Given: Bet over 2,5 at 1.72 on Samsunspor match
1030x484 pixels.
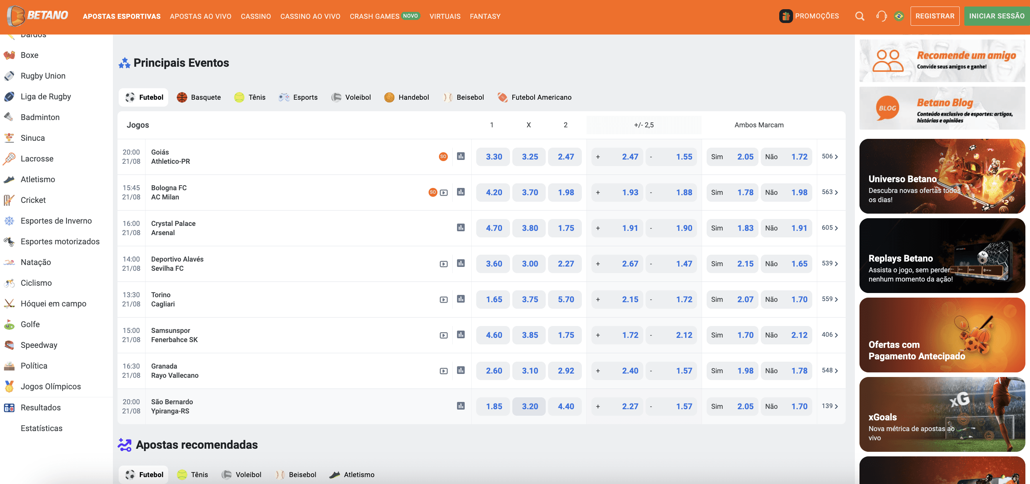Looking at the screenshot, I should point(617,335).
